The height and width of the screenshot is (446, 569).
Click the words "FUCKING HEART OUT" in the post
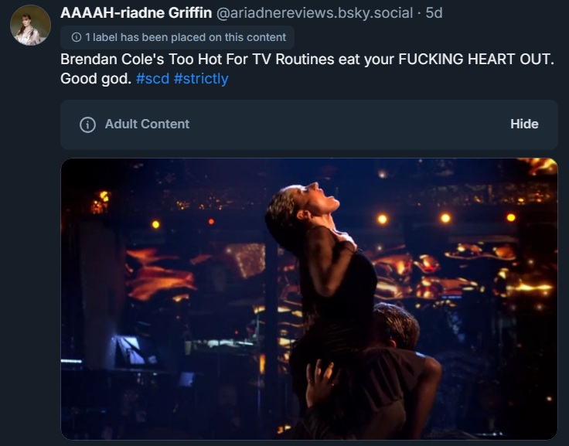(475, 60)
